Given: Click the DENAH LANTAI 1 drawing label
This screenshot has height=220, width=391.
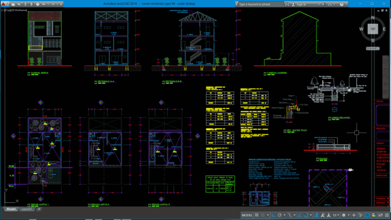Looking at the screenshot, I should pos(40,205).
